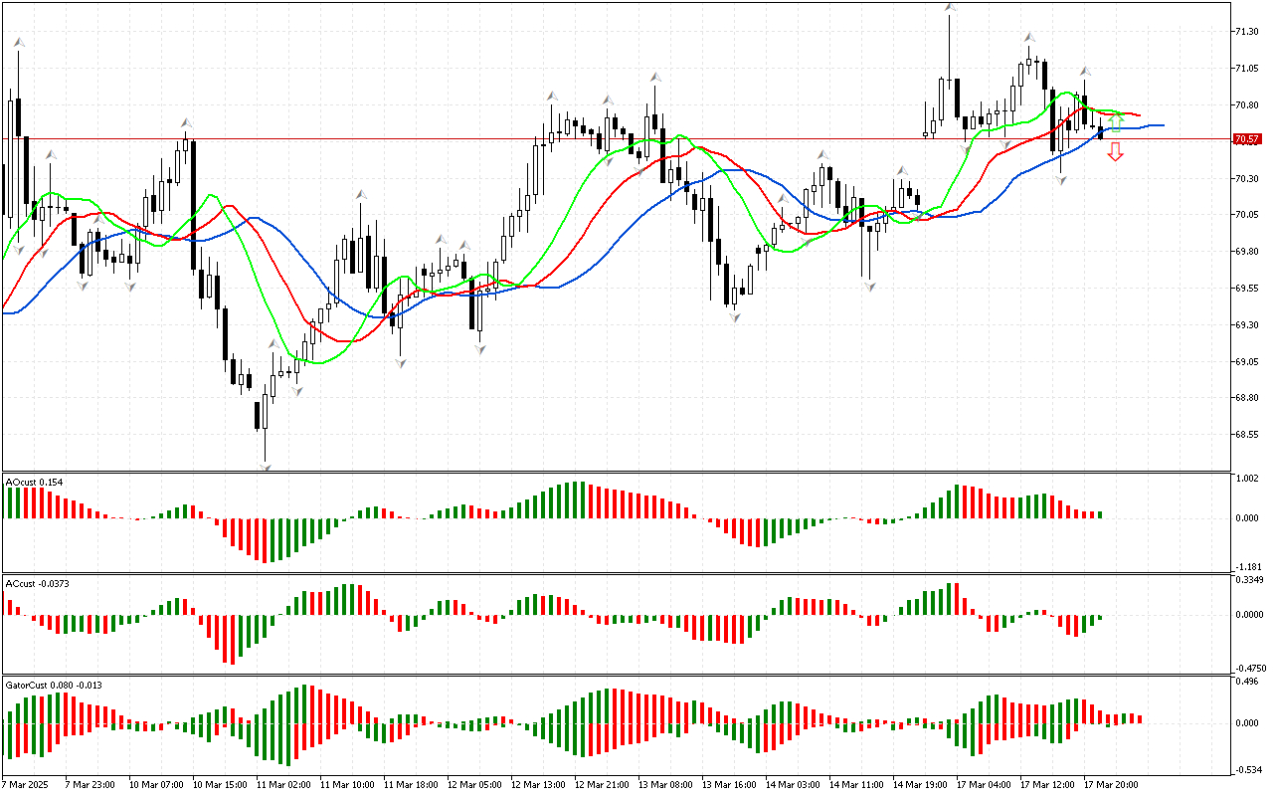Select the 0.0000 midline value on AC scale

[x=1248, y=615]
